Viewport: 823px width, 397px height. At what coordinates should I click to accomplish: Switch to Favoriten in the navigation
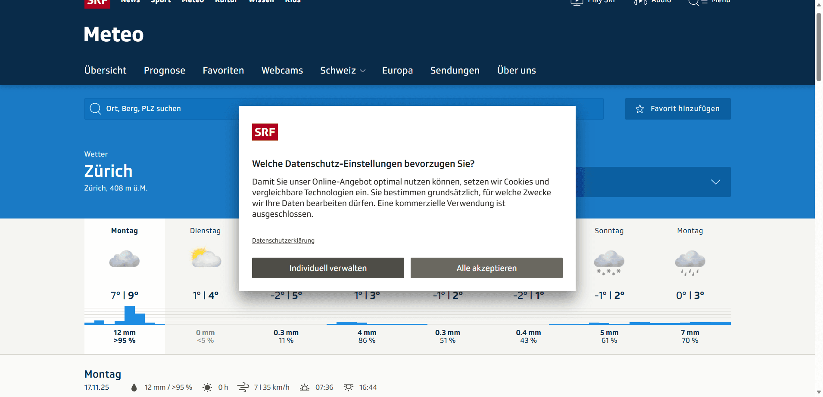(223, 71)
